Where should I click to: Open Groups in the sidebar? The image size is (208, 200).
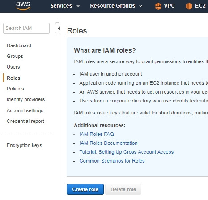15,56
